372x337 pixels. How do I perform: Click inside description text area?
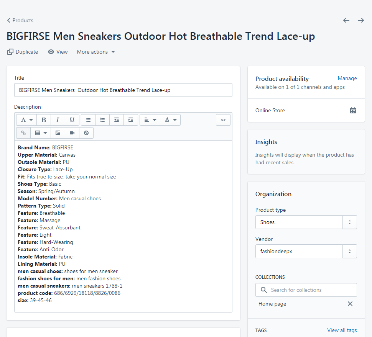coord(123,226)
